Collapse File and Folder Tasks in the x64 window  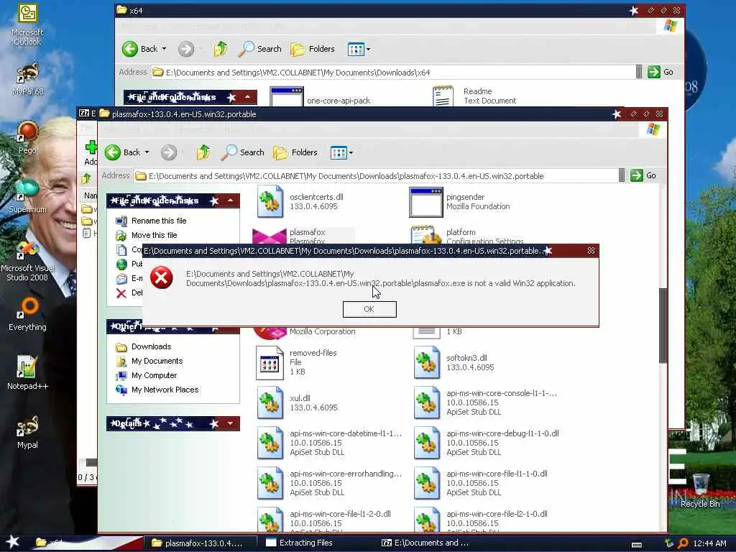pos(247,97)
